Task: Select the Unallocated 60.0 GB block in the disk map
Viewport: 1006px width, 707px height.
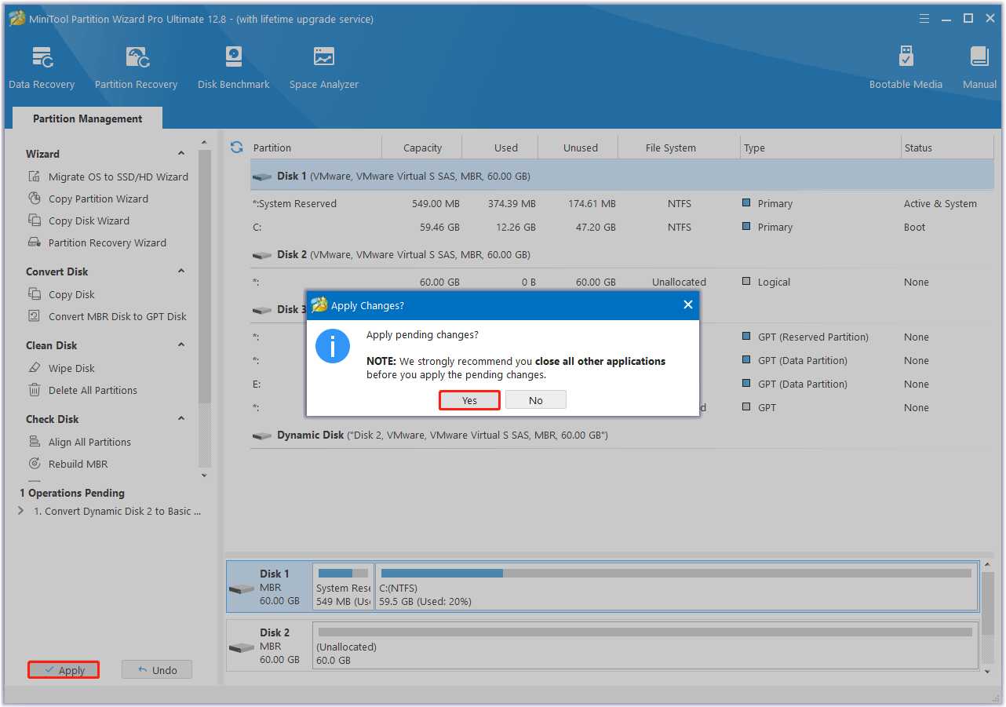Action: [x=645, y=646]
